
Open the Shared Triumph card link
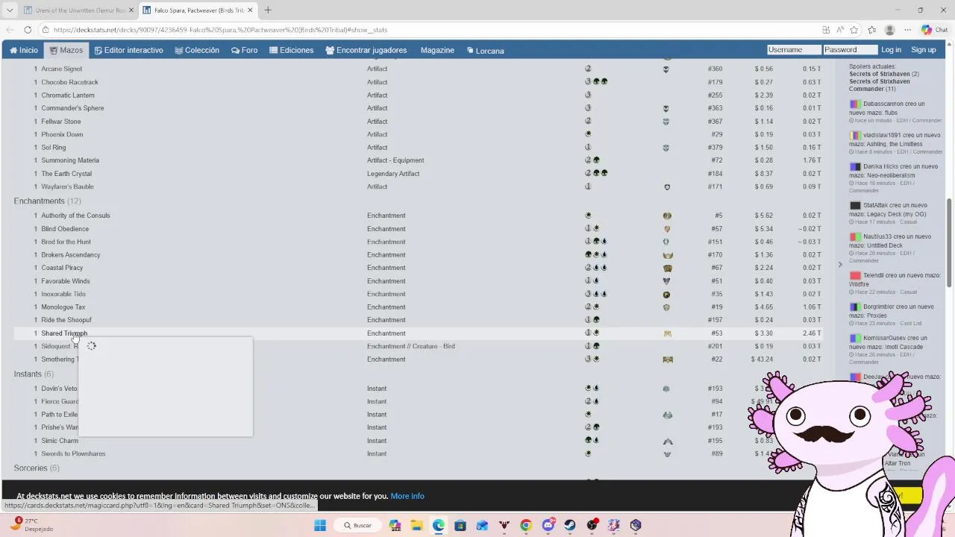[x=64, y=333]
